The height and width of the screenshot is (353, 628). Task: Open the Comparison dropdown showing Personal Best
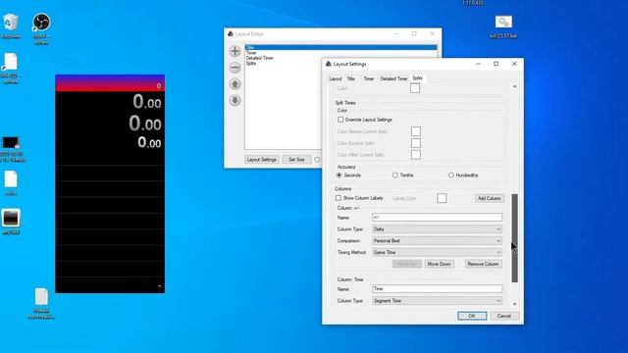(437, 241)
